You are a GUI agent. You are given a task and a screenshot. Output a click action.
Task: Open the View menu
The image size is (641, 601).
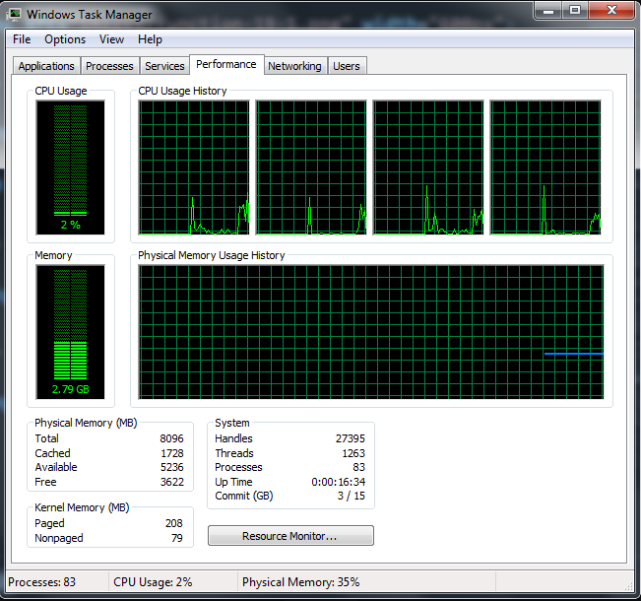point(111,39)
